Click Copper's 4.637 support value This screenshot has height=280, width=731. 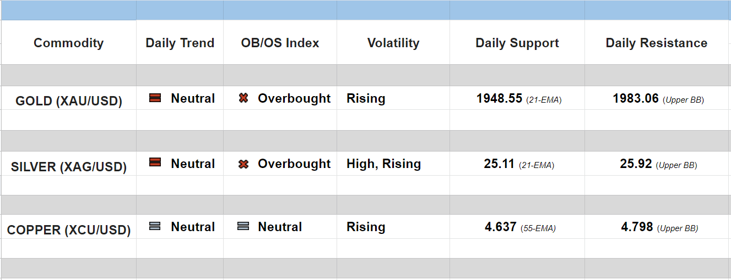pyautogui.click(x=501, y=227)
